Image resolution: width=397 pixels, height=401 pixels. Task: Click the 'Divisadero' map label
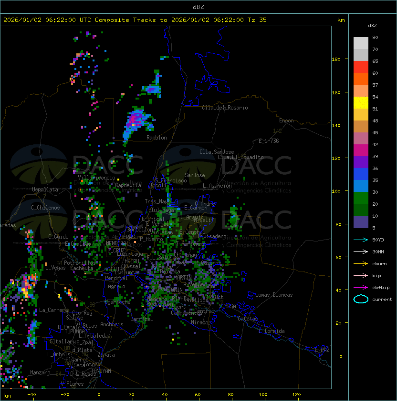coord(212,236)
